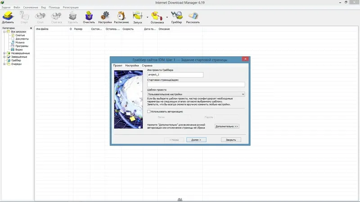
Task: Open the Настройки menu in grabber dialog
Action: [132, 66]
